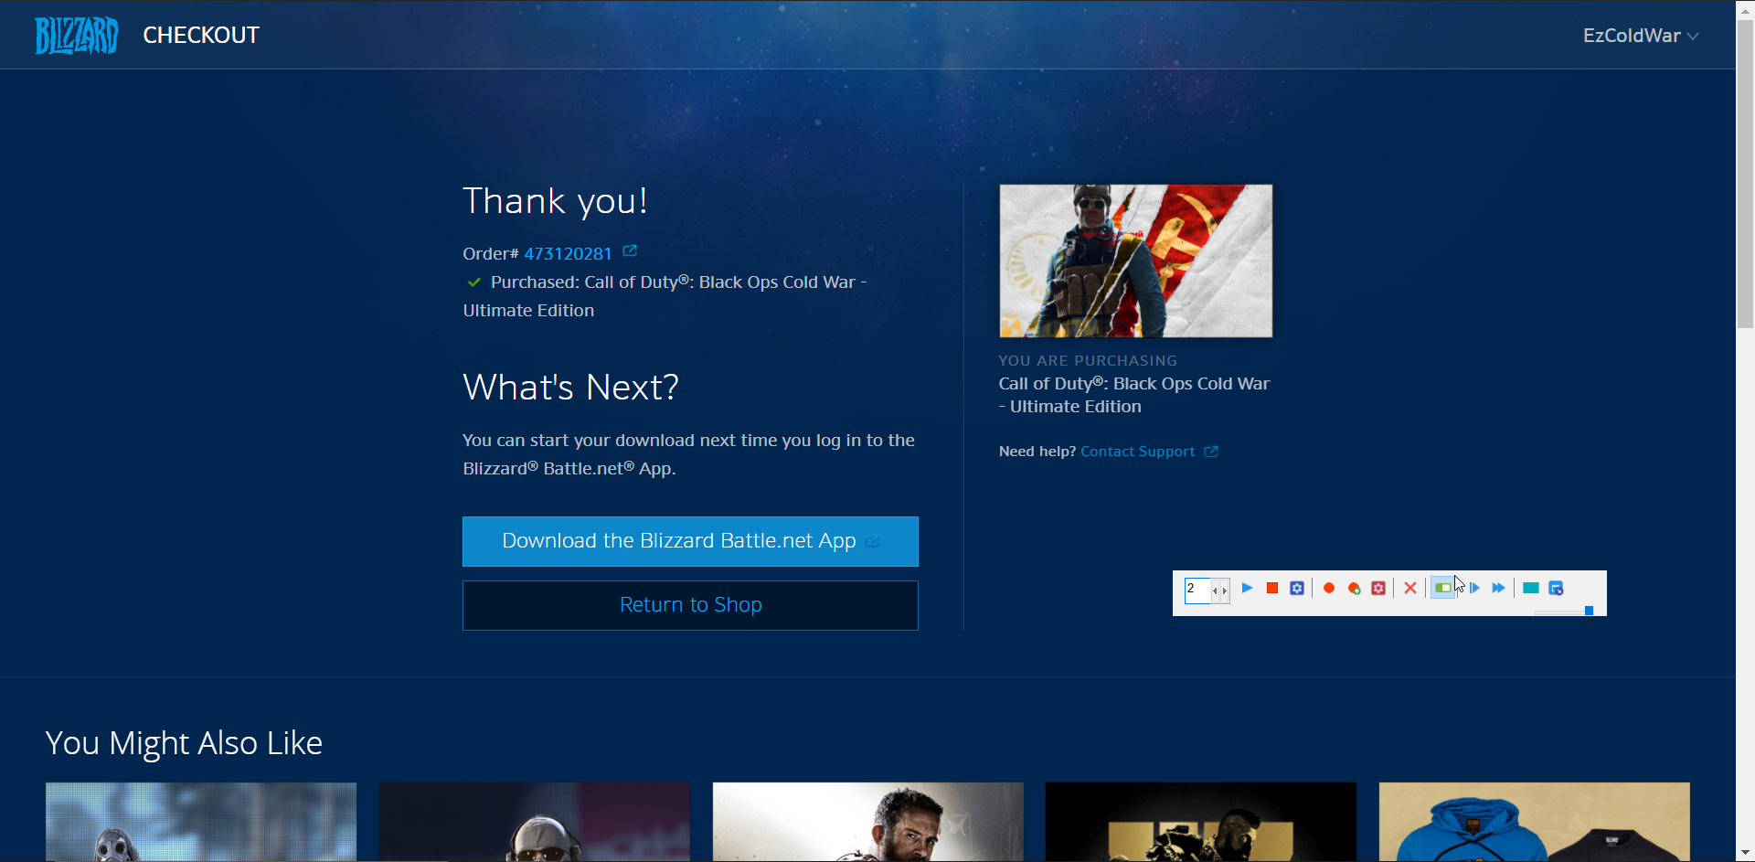Click the step-forward play icon

click(x=1473, y=588)
